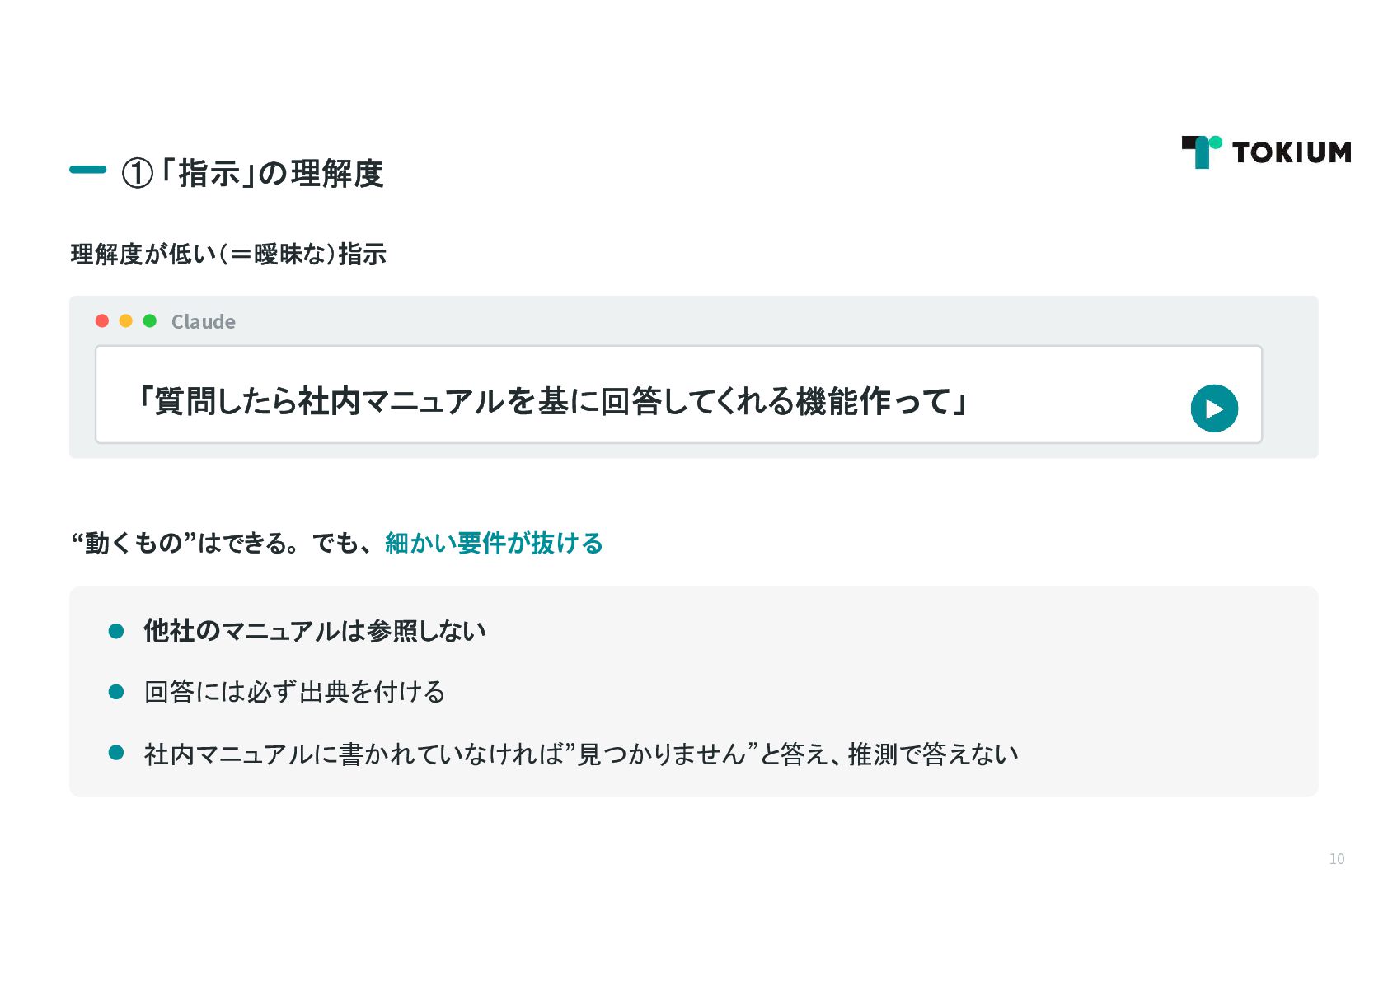Click the prompt input box text
This screenshot has height=981, width=1388.
point(552,401)
